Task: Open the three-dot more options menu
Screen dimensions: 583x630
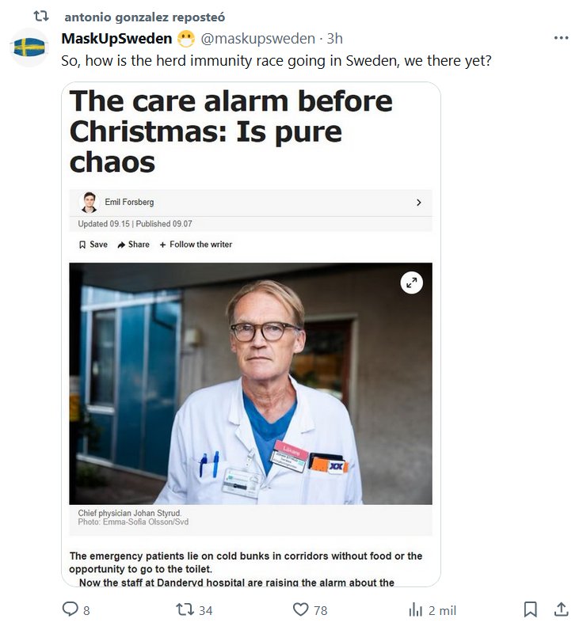Action: 561,38
